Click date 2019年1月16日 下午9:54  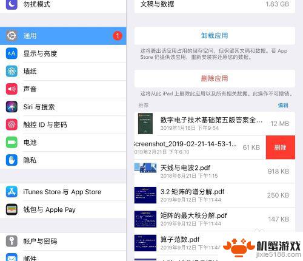point(190,128)
